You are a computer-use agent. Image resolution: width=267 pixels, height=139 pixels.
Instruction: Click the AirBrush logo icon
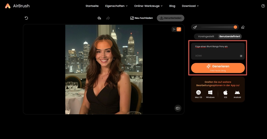[8, 6]
